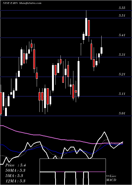This screenshot has height=185, width=132.
Task: Click the 5.31 price axis label
Action: pos(122,55)
